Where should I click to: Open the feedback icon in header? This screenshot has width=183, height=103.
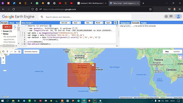tap(171, 17)
